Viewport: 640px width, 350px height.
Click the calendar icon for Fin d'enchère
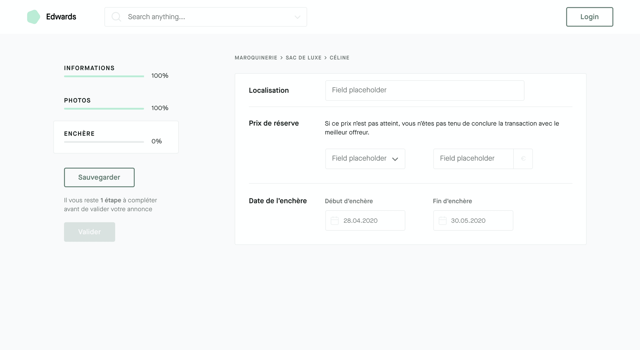click(x=442, y=221)
